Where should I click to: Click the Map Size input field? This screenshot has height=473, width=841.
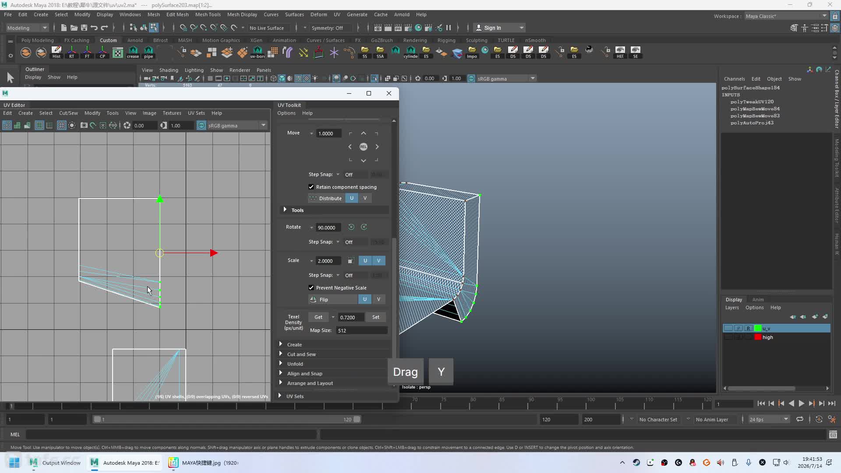[x=362, y=330]
